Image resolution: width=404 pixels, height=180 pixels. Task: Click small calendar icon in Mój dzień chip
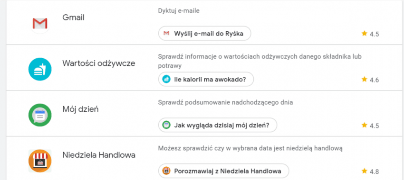coord(166,125)
